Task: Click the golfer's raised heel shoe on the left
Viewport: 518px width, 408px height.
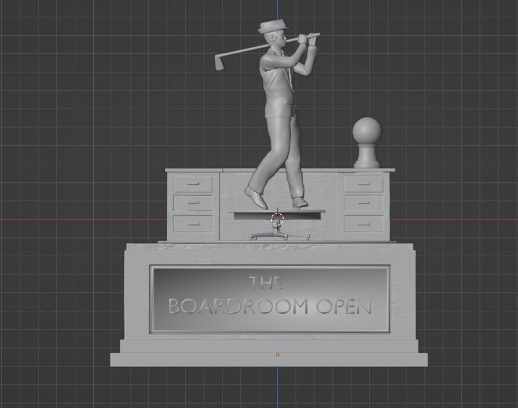Action: pos(256,197)
